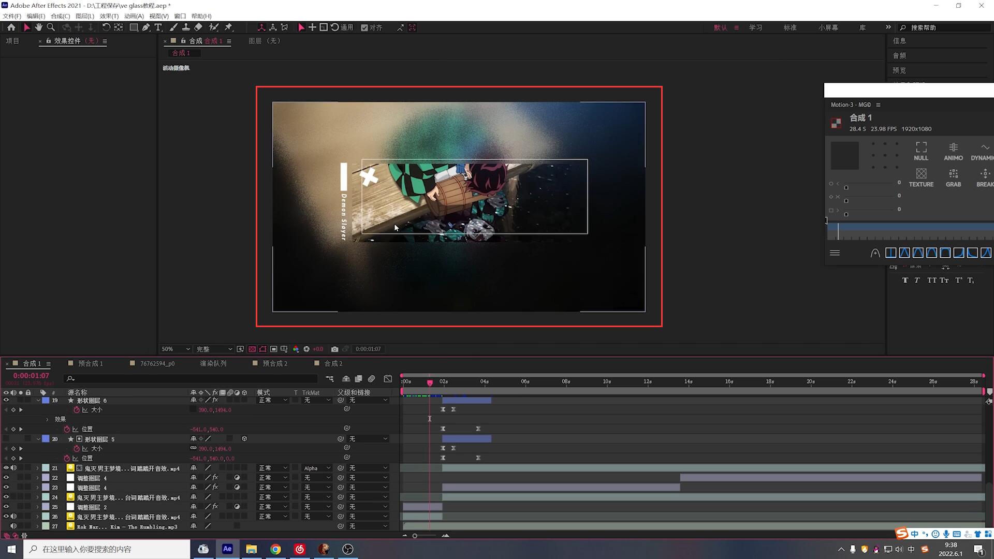Open graph editor button

click(x=388, y=379)
